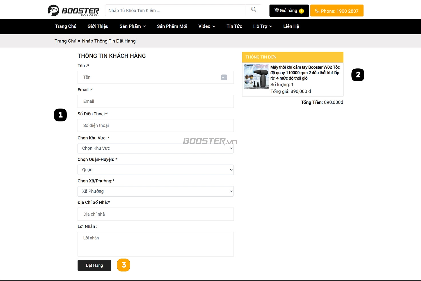Focus the Tên input field
This screenshot has height=281, width=421.
[x=155, y=77]
